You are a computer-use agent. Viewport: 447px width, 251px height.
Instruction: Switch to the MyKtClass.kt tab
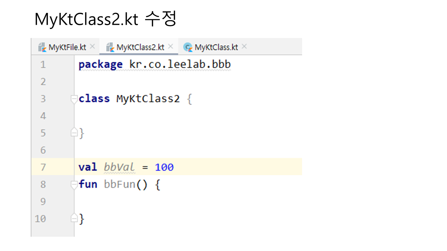pyautogui.click(x=216, y=47)
